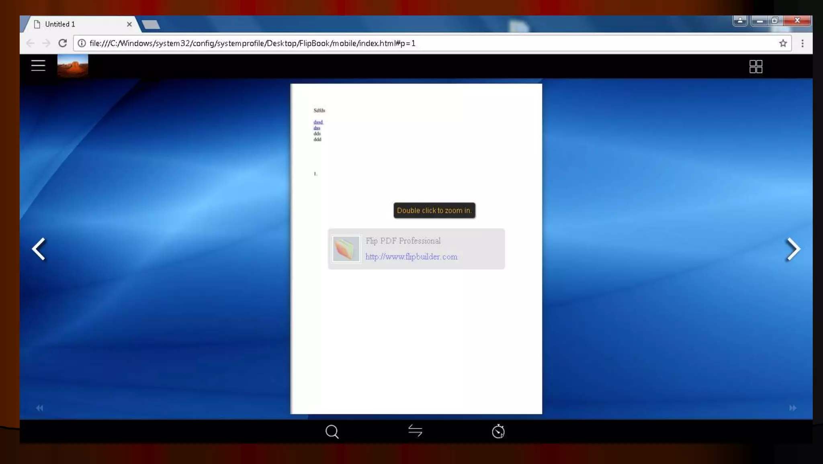Viewport: 823px width, 464px height.
Task: Go to previous page with left arrow
Action: tap(39, 249)
